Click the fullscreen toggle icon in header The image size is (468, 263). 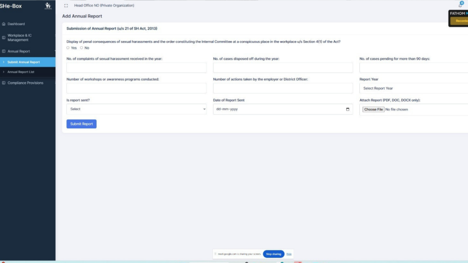click(x=66, y=6)
